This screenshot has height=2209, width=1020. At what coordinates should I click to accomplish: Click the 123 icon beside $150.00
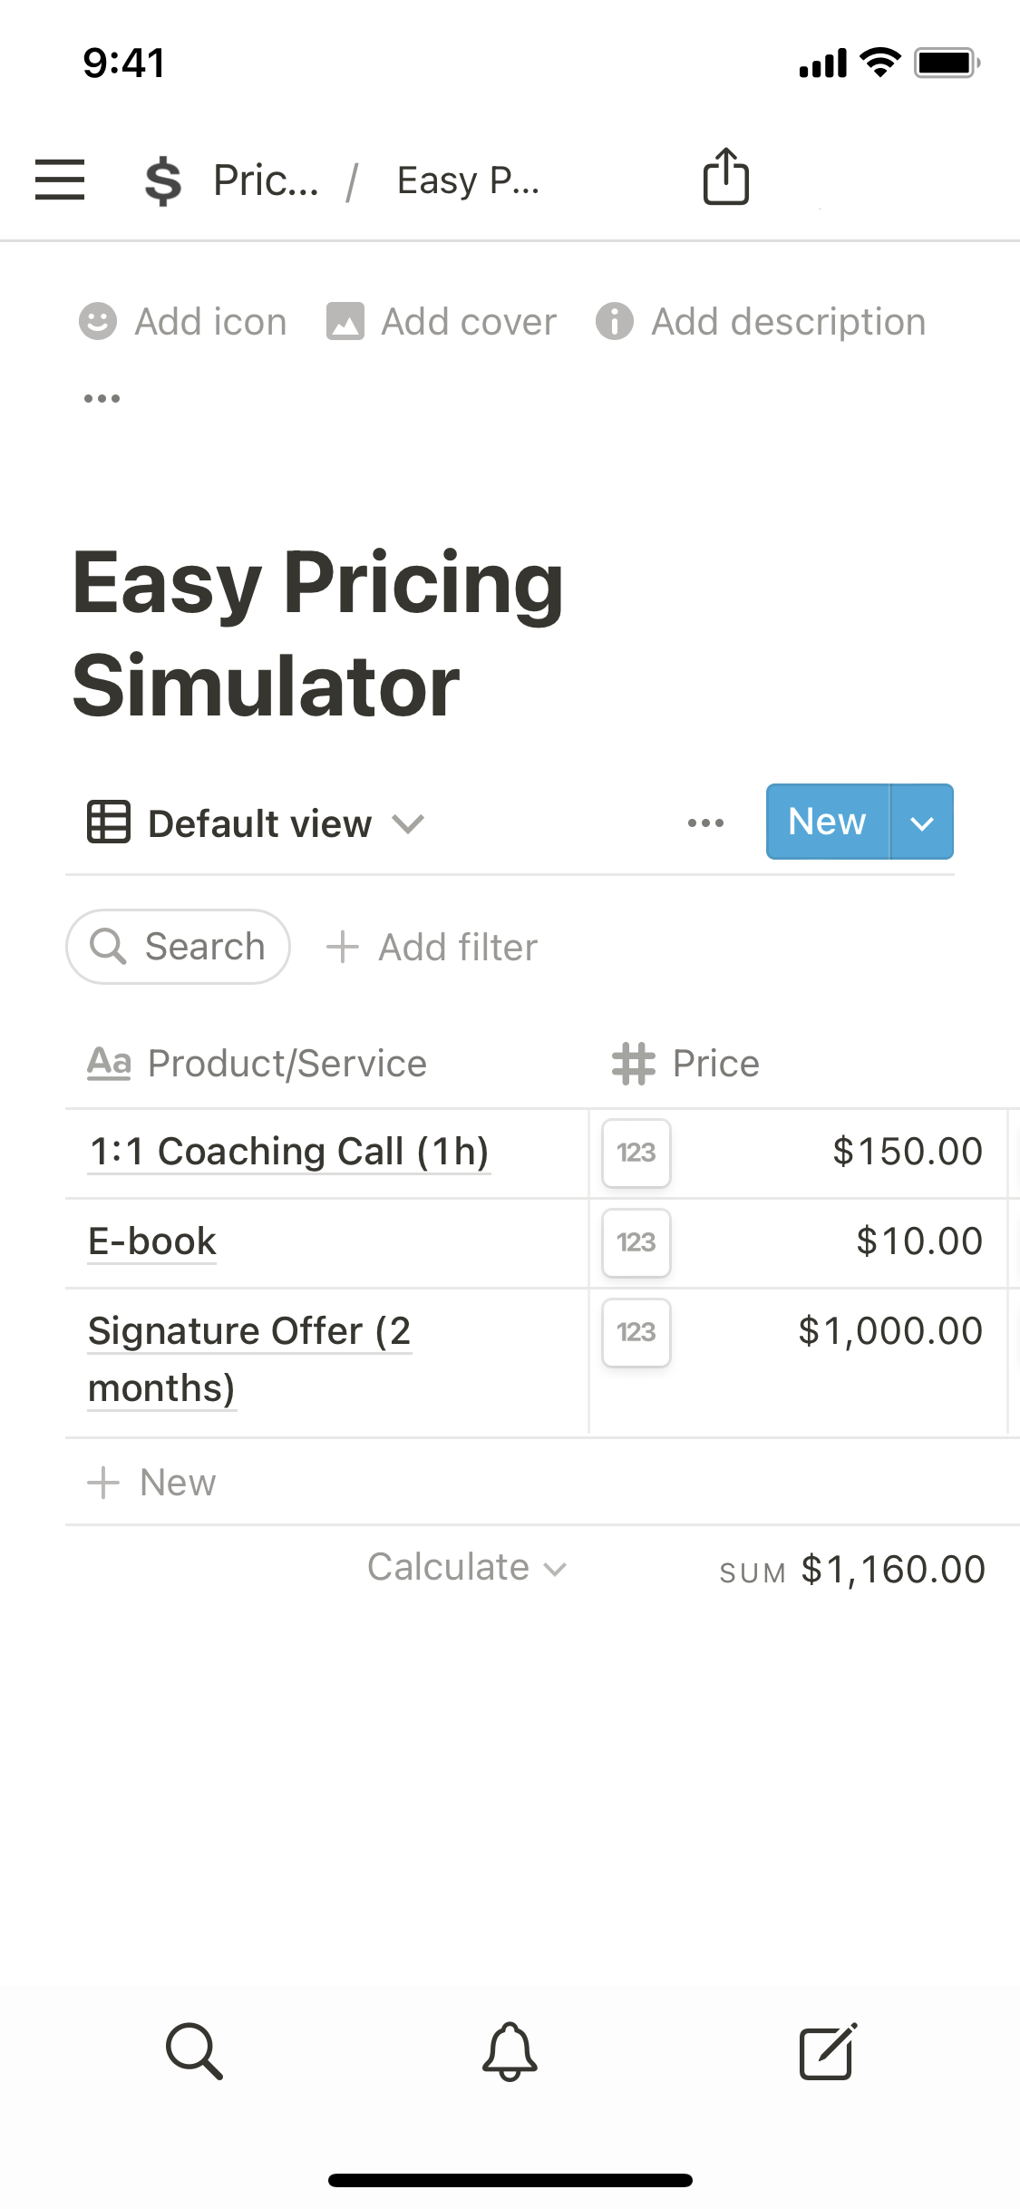[636, 1153]
